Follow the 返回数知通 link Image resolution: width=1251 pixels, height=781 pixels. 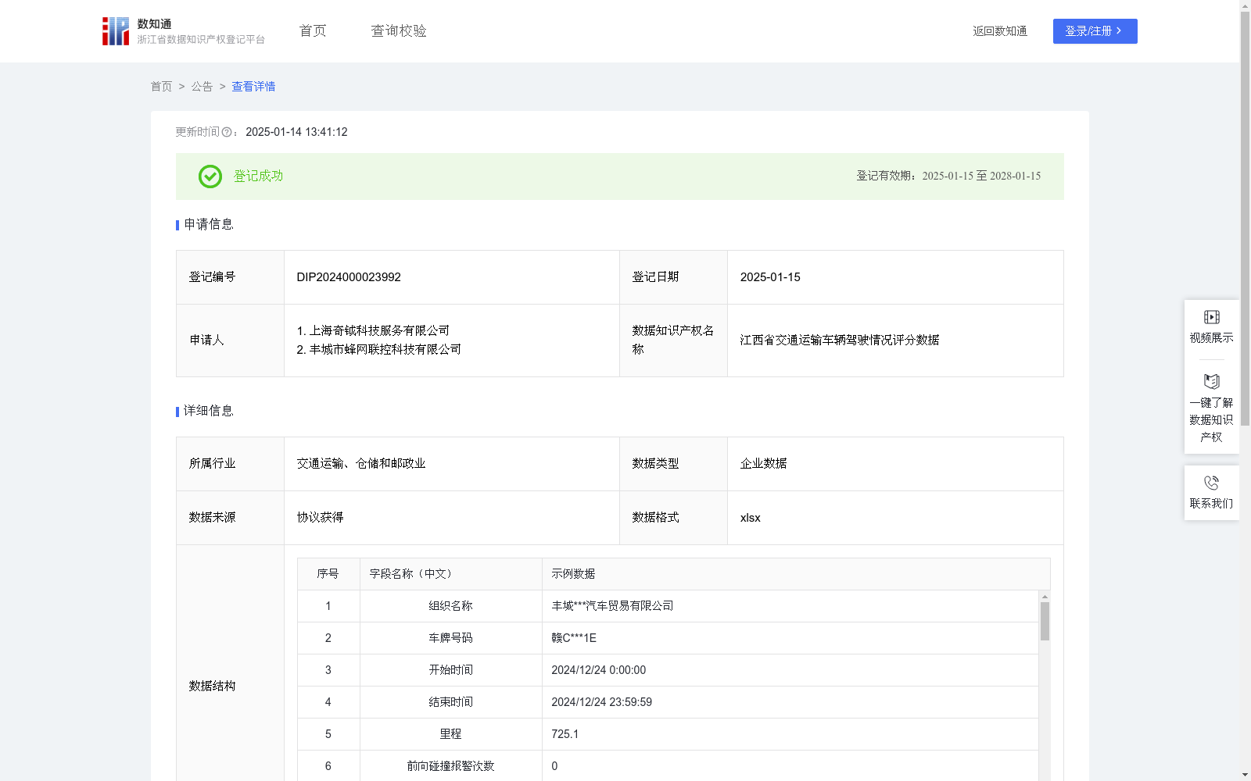pyautogui.click(x=1000, y=31)
